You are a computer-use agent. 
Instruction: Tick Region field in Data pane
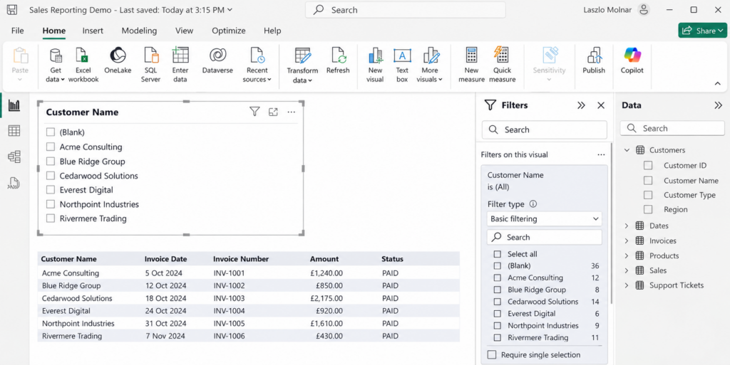tap(648, 209)
